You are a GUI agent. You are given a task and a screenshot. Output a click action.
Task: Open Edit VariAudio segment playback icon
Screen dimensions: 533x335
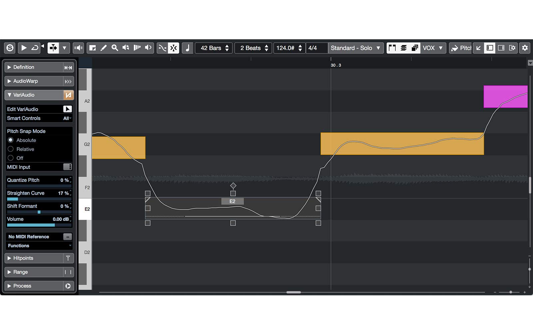click(x=68, y=109)
